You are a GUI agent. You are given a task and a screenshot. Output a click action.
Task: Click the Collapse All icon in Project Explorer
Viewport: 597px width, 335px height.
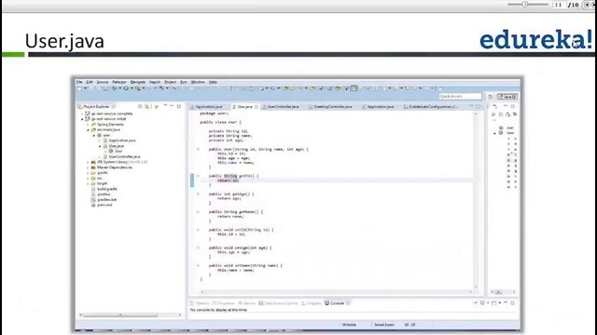point(140,107)
